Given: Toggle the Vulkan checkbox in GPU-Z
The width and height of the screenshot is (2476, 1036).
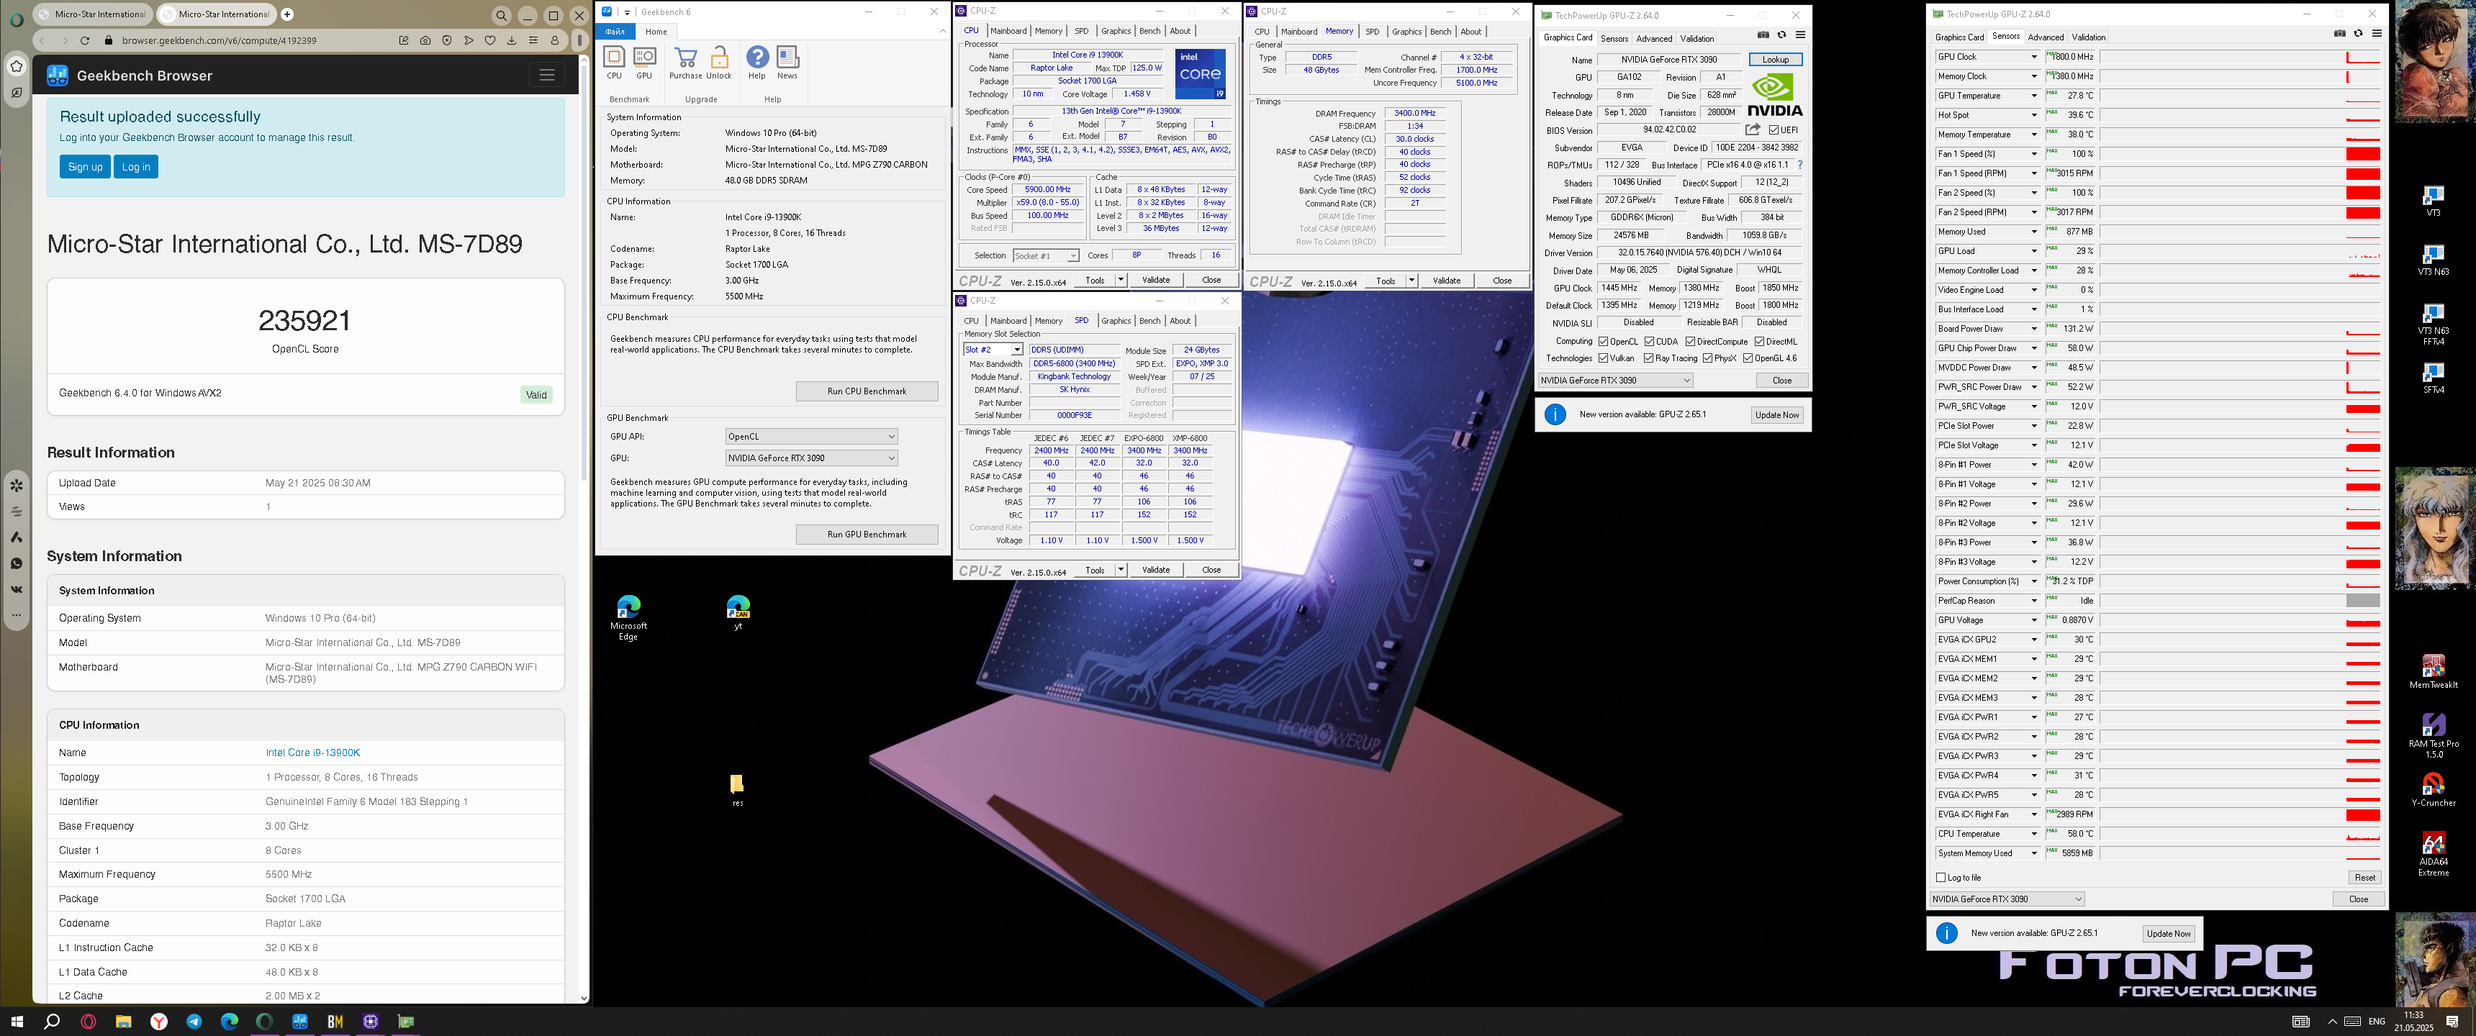Looking at the screenshot, I should (x=1603, y=358).
